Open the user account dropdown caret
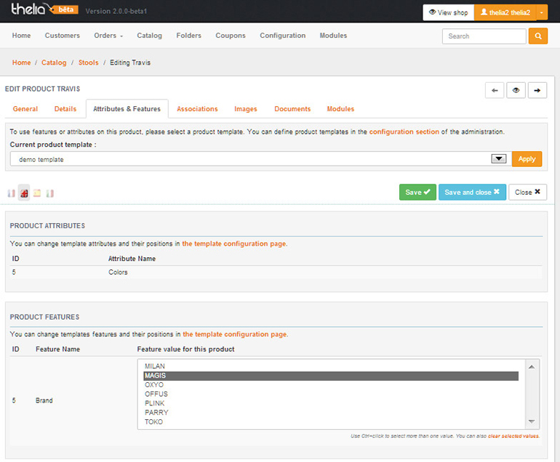Screen dimensions: 560x462 (542, 12)
